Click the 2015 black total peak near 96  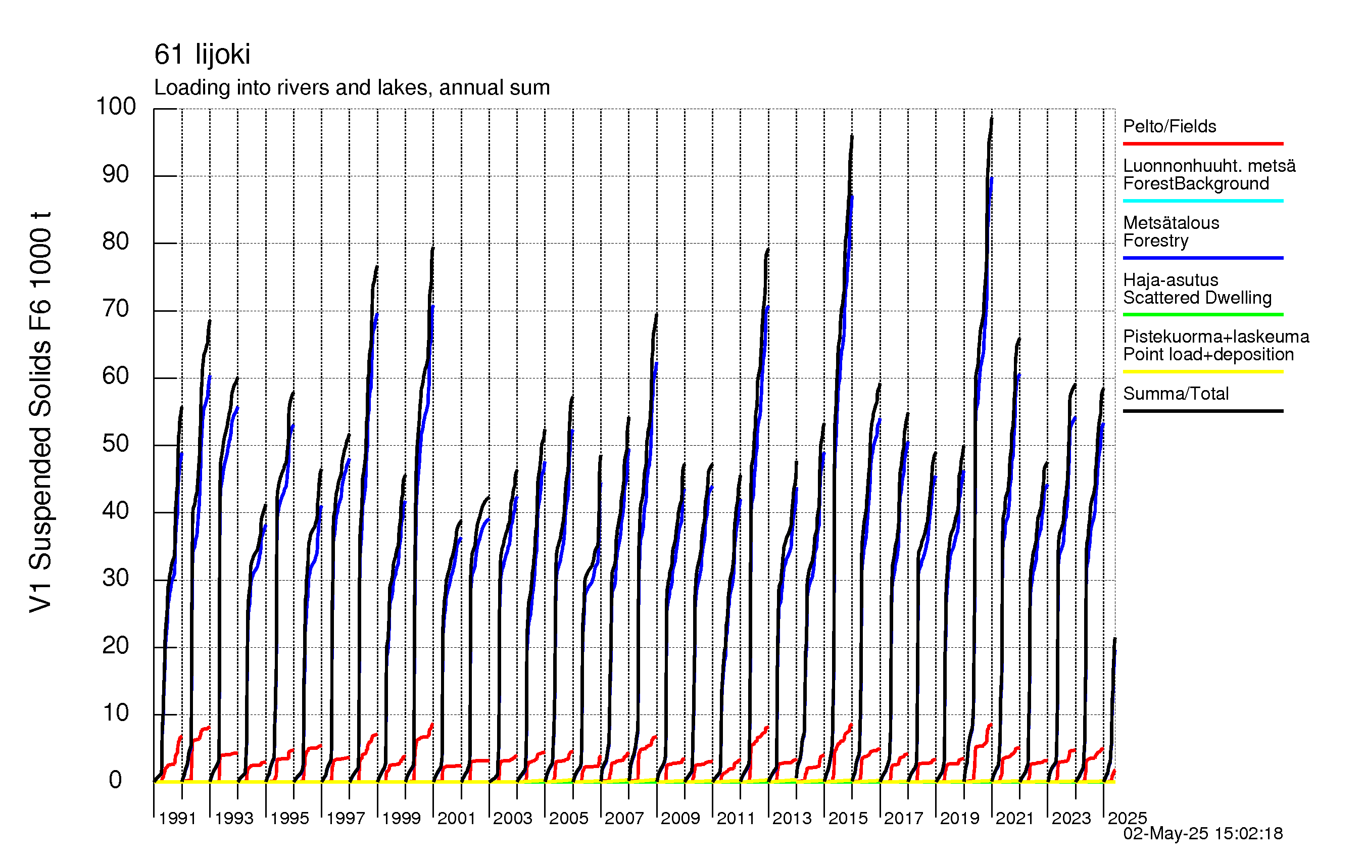pos(852,136)
